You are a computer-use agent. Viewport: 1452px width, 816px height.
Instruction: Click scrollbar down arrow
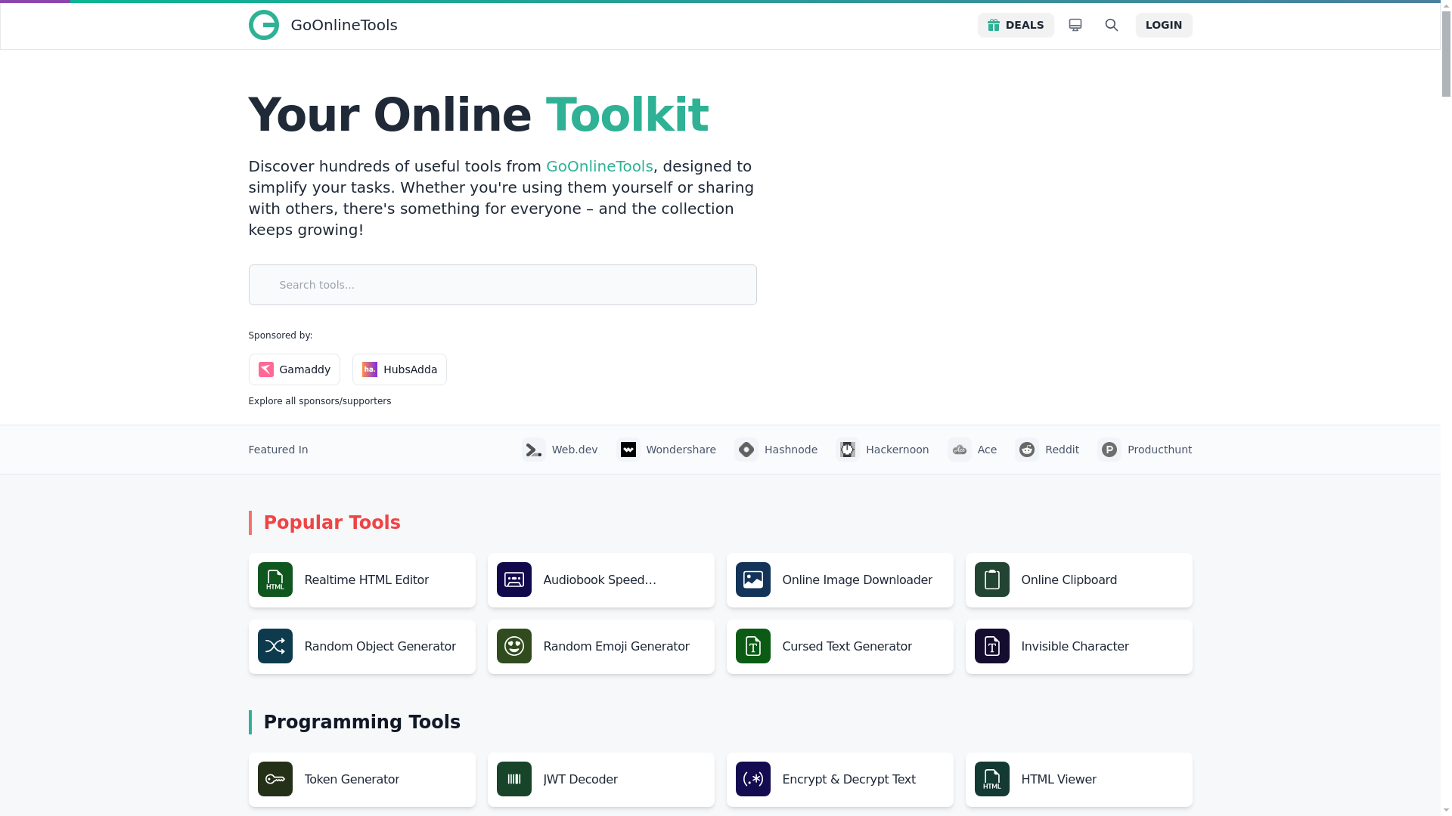[1446, 810]
